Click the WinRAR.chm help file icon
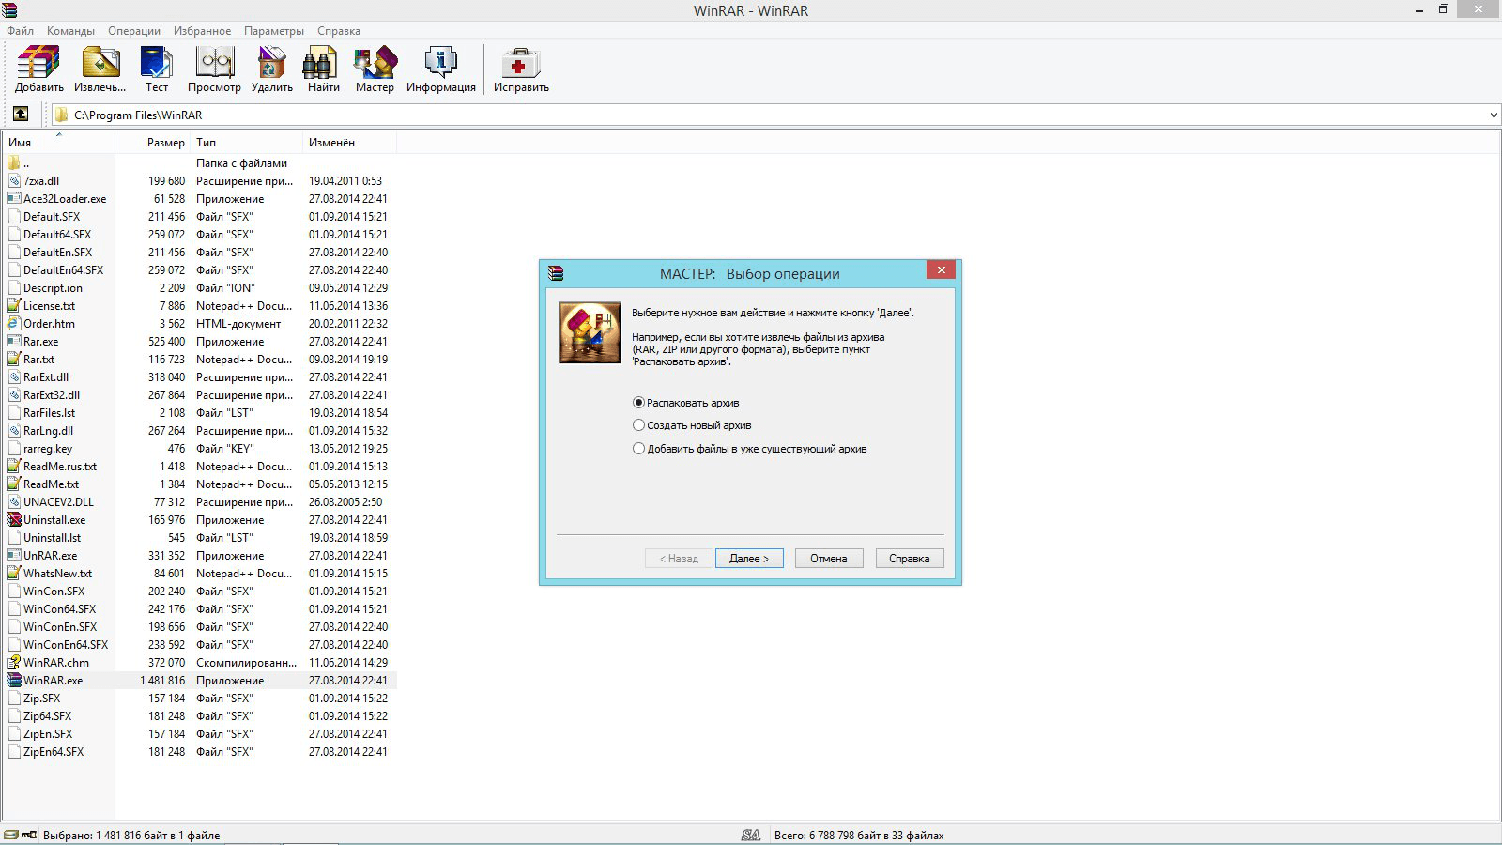1502x845 pixels. 14,663
